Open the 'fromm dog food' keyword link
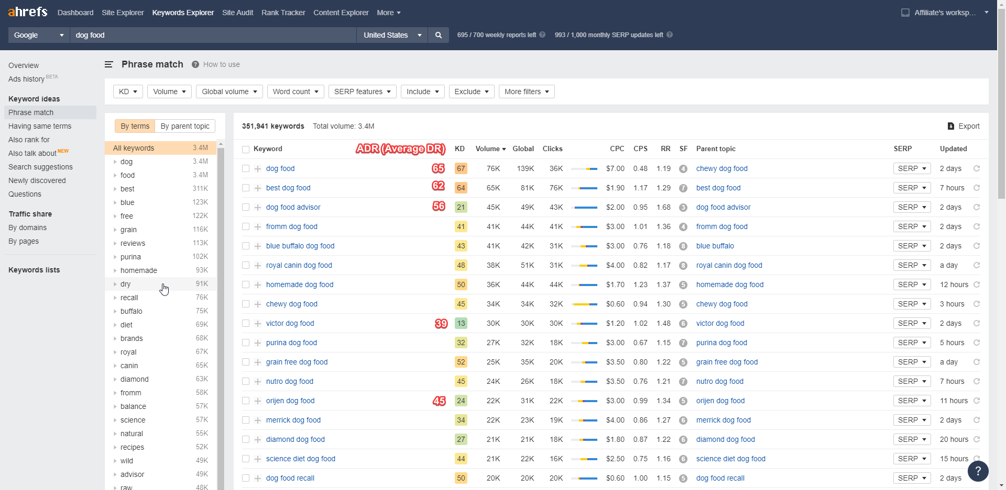The height and width of the screenshot is (490, 1006). pos(292,226)
